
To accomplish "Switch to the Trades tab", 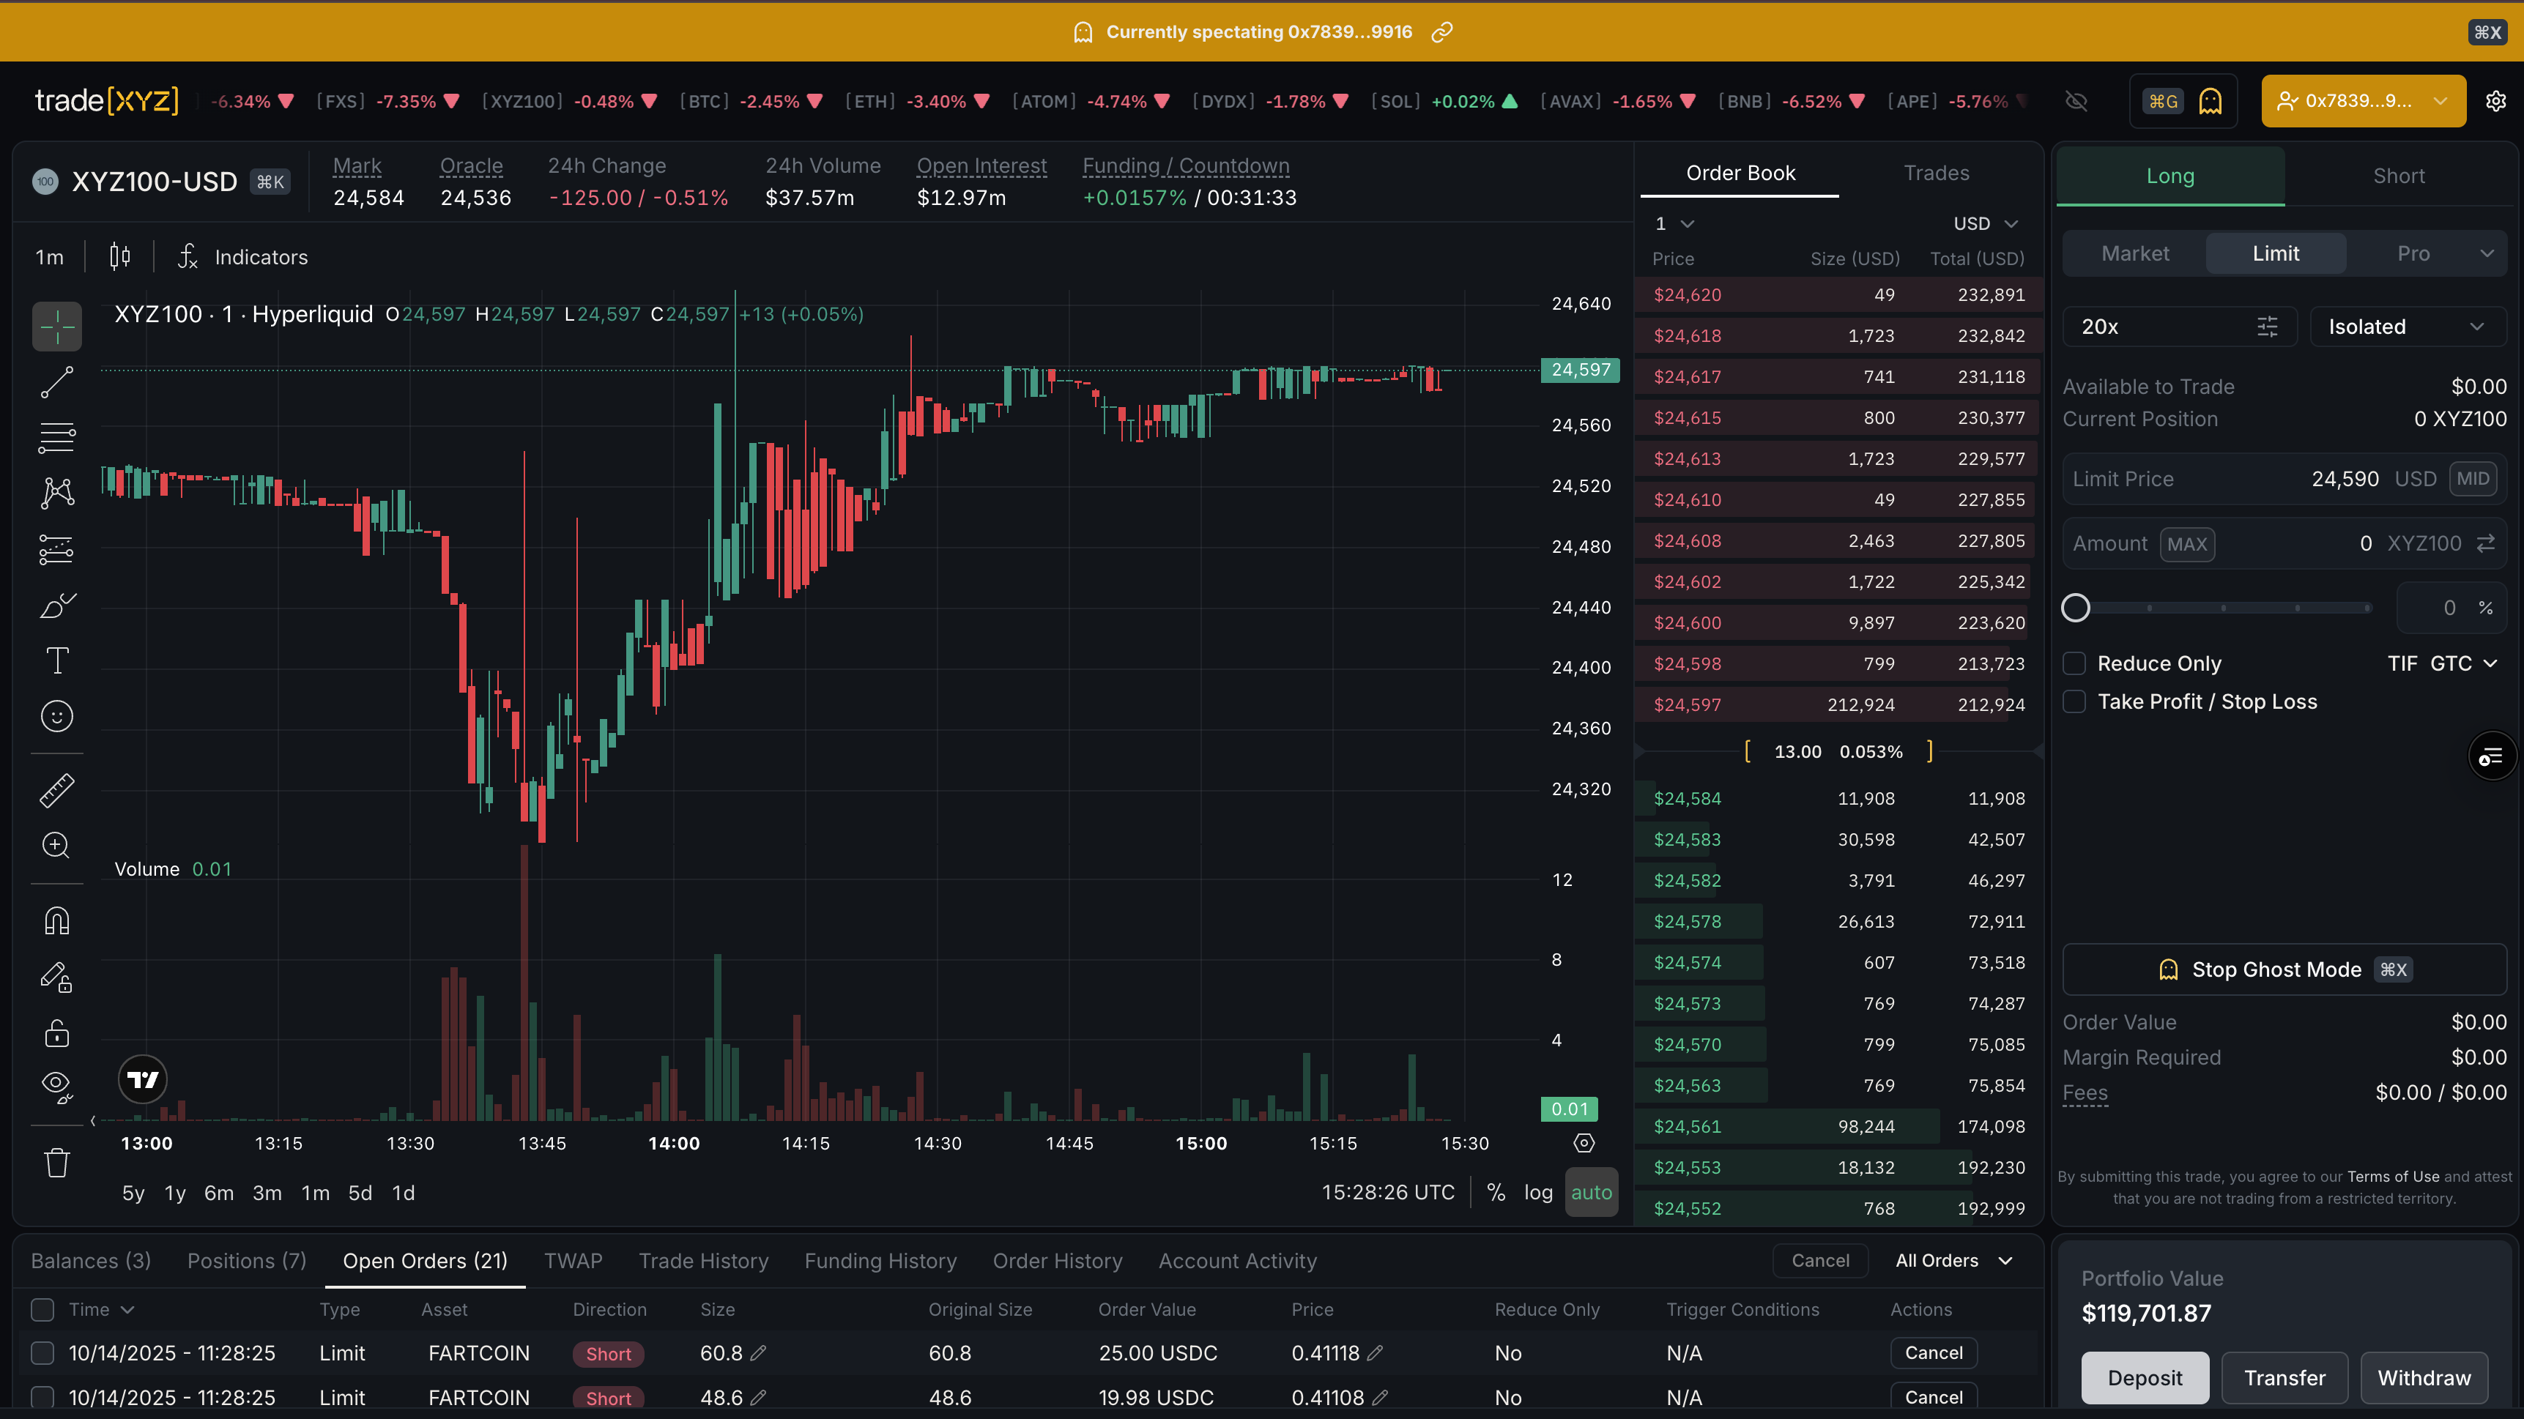I will [1935, 174].
